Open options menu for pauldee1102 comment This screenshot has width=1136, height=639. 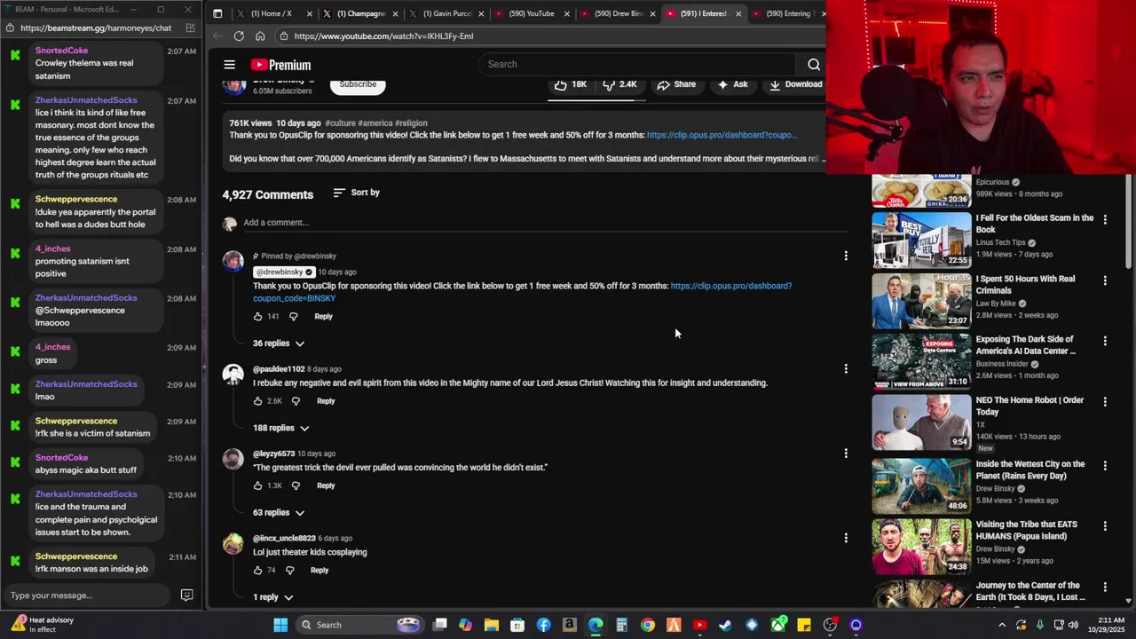click(x=846, y=368)
